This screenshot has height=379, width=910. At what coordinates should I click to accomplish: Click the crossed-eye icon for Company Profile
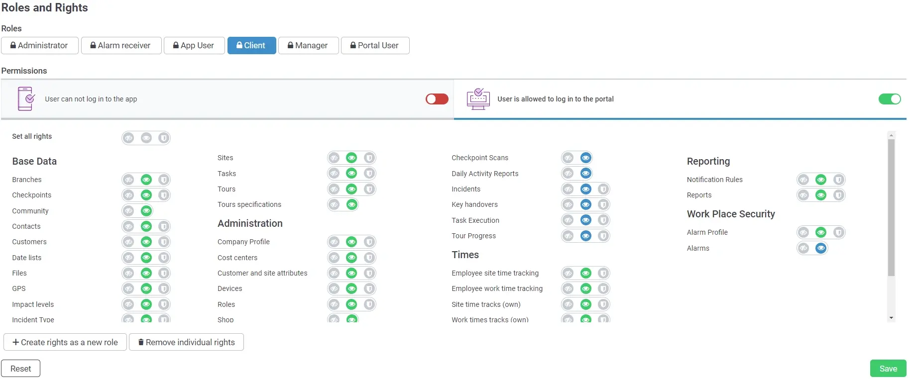pyautogui.click(x=334, y=242)
